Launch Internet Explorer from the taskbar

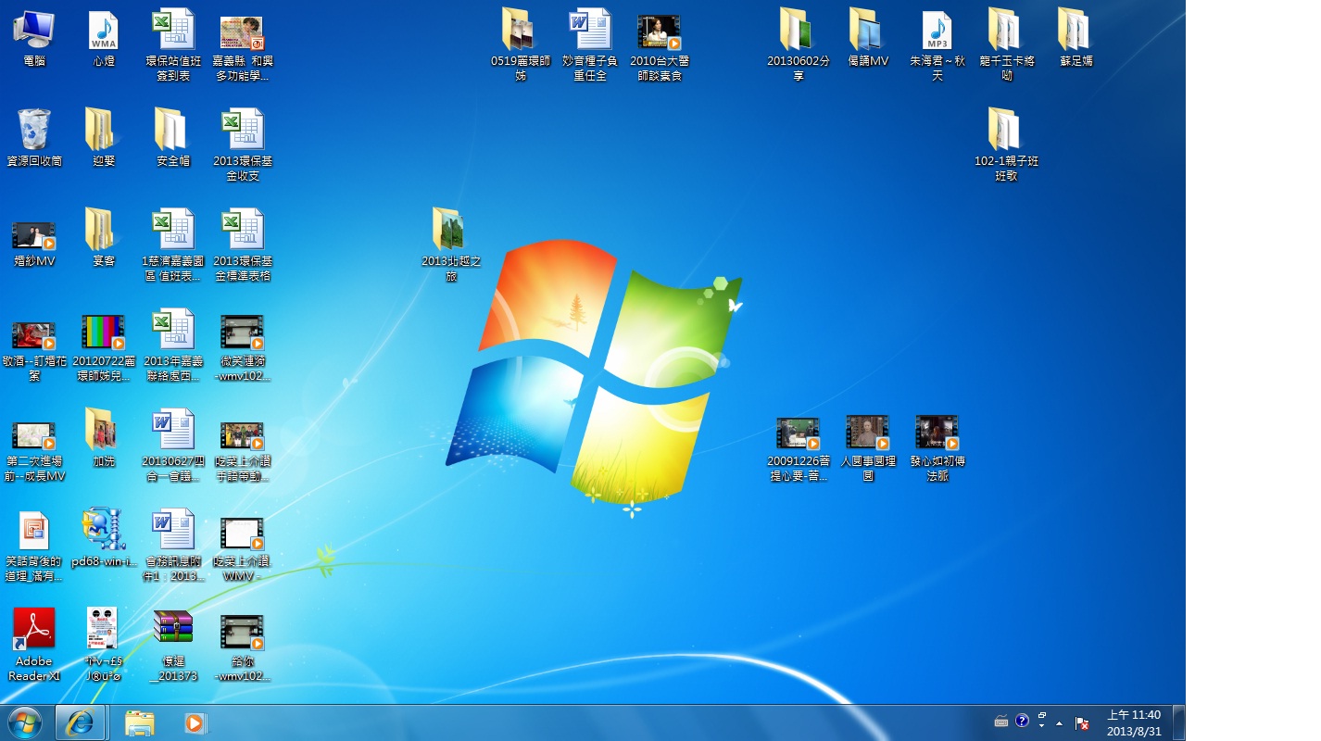point(80,722)
